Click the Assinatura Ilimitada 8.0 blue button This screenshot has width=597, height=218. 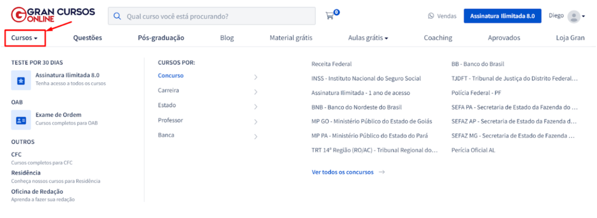(x=503, y=16)
